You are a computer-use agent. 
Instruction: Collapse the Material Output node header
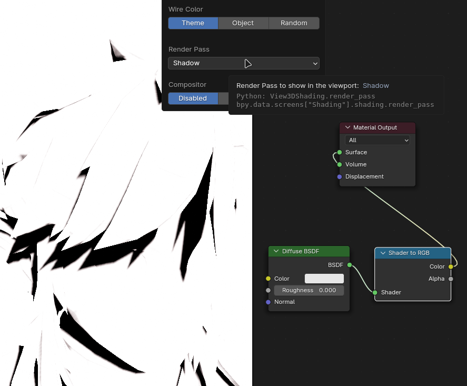pos(347,127)
